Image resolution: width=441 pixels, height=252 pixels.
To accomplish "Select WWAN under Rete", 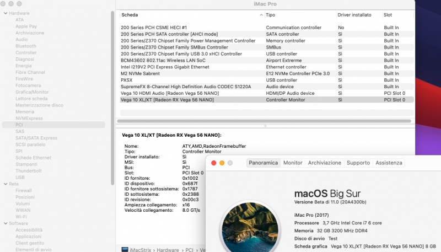I will click(x=23, y=211).
